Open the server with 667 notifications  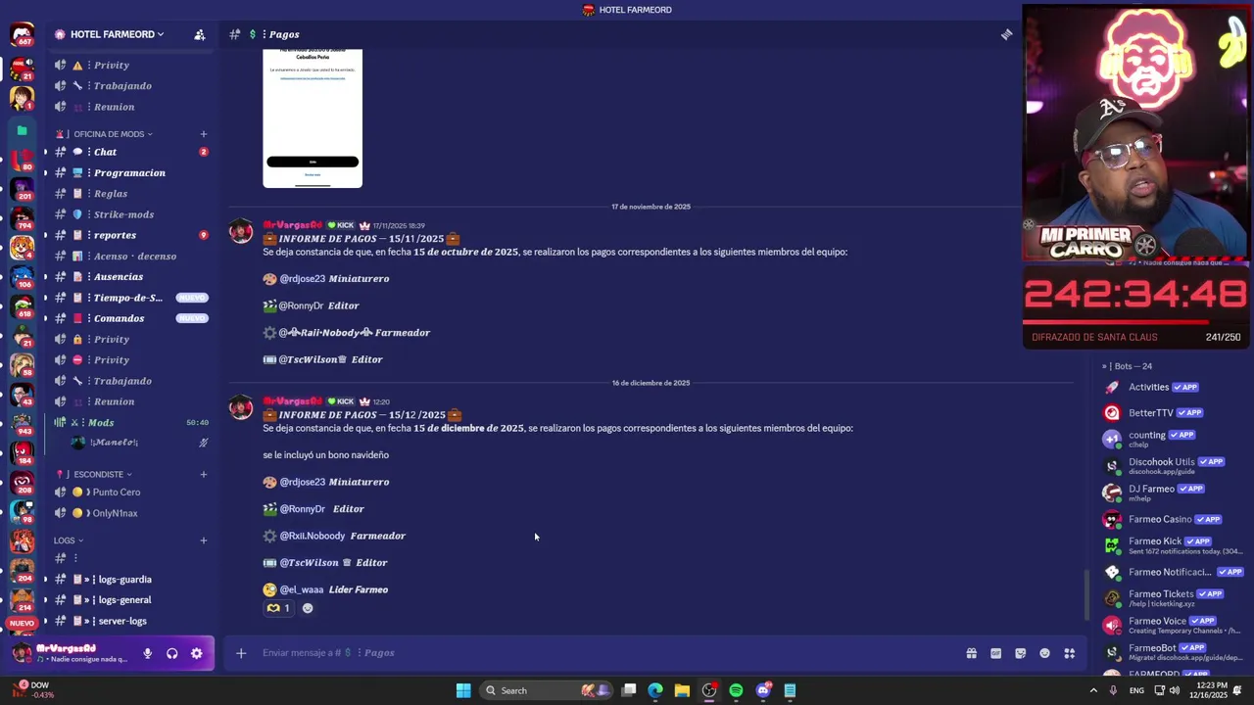(x=22, y=35)
